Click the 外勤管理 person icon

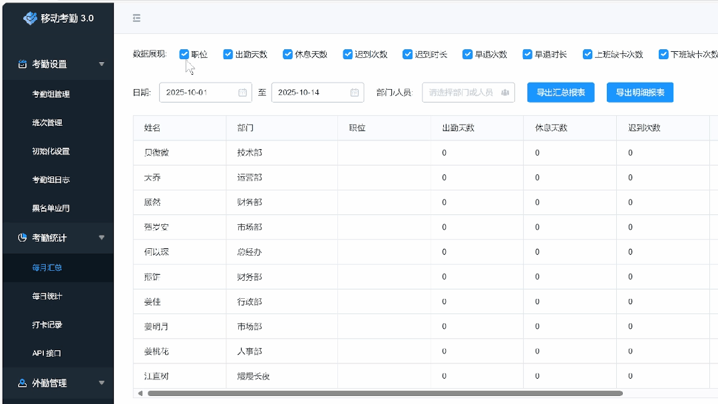point(23,383)
